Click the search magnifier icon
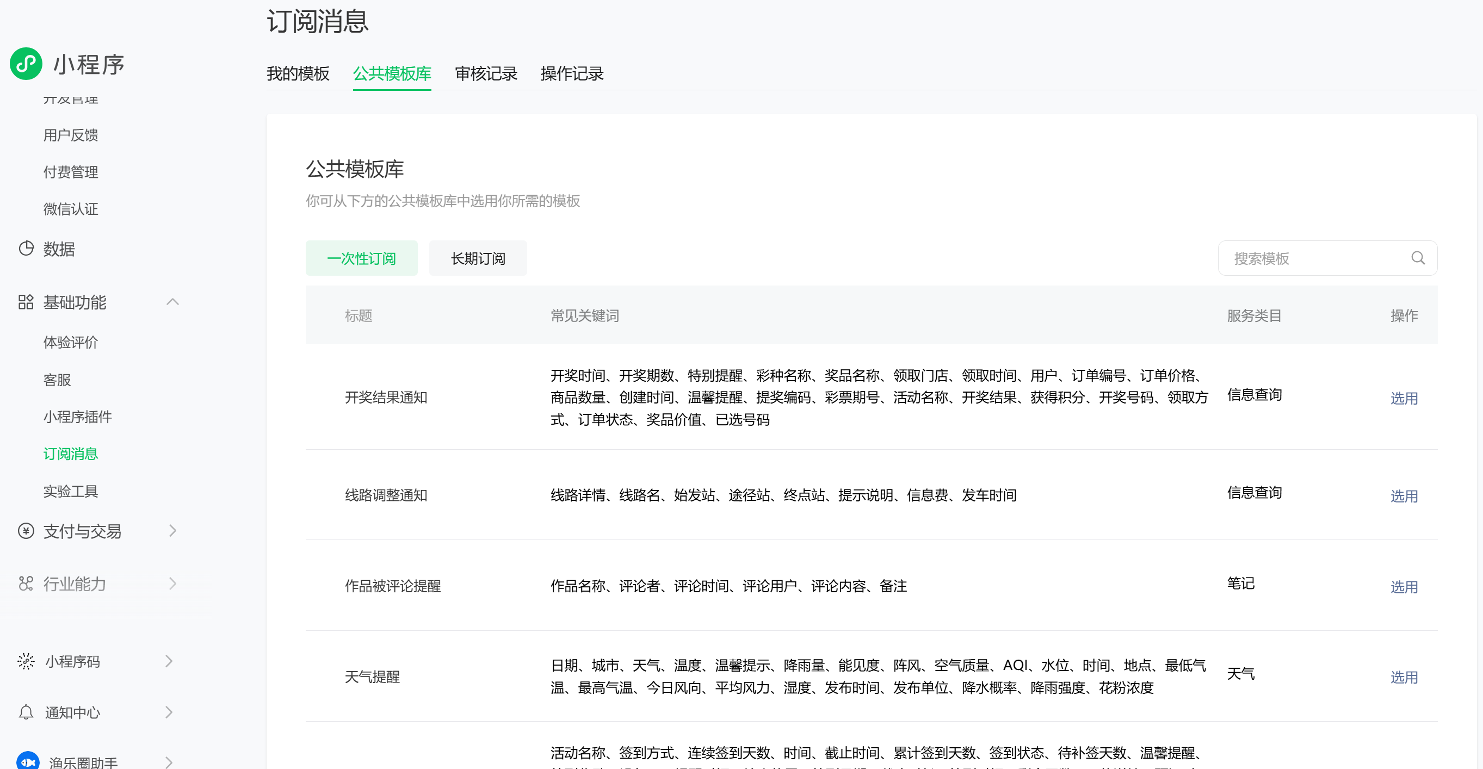Viewport: 1483px width, 769px height. 1417,258
